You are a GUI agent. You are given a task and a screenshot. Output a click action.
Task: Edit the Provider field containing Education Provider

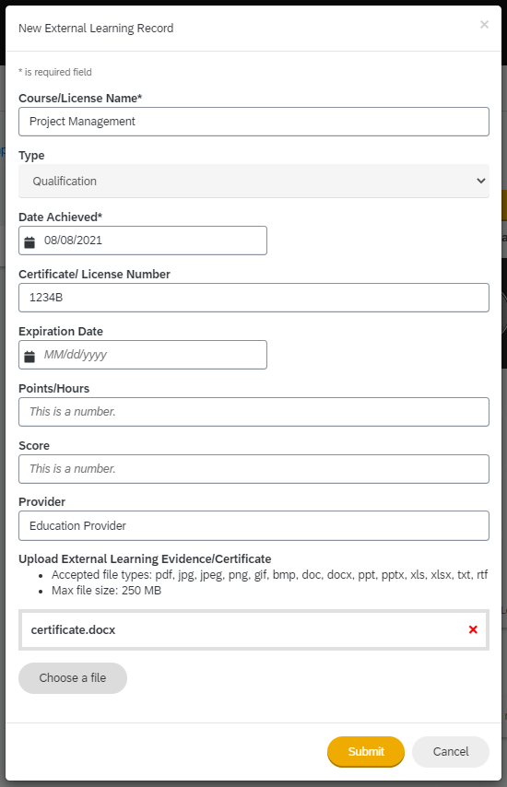253,525
